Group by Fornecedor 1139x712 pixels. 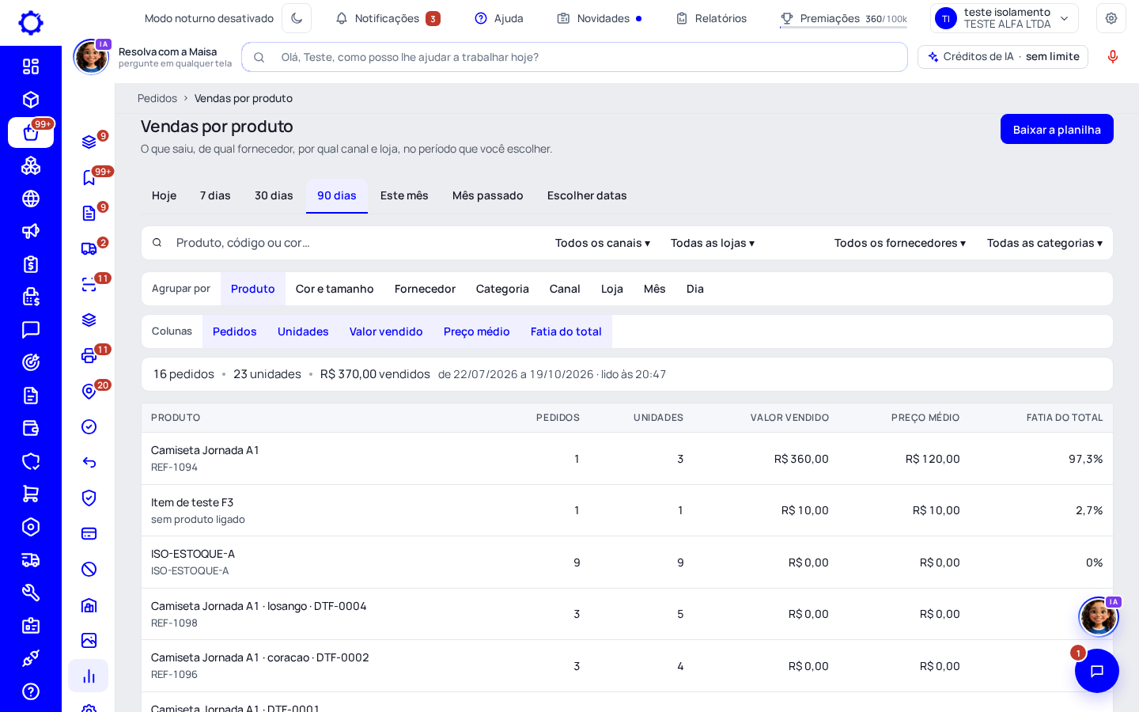(426, 289)
